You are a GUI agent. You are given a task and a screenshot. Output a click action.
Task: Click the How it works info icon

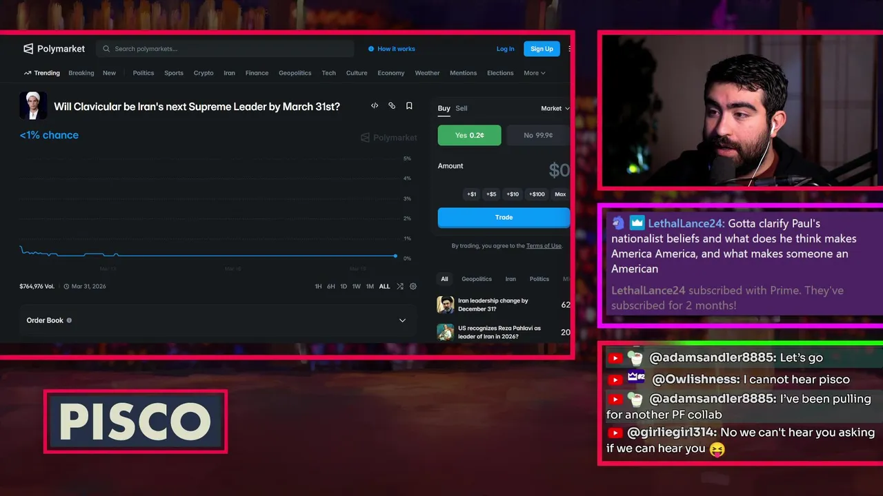[x=371, y=49]
